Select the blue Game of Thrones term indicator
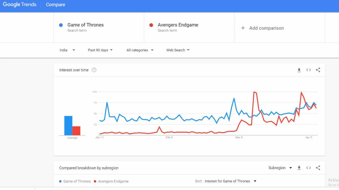 pyautogui.click(x=61, y=25)
